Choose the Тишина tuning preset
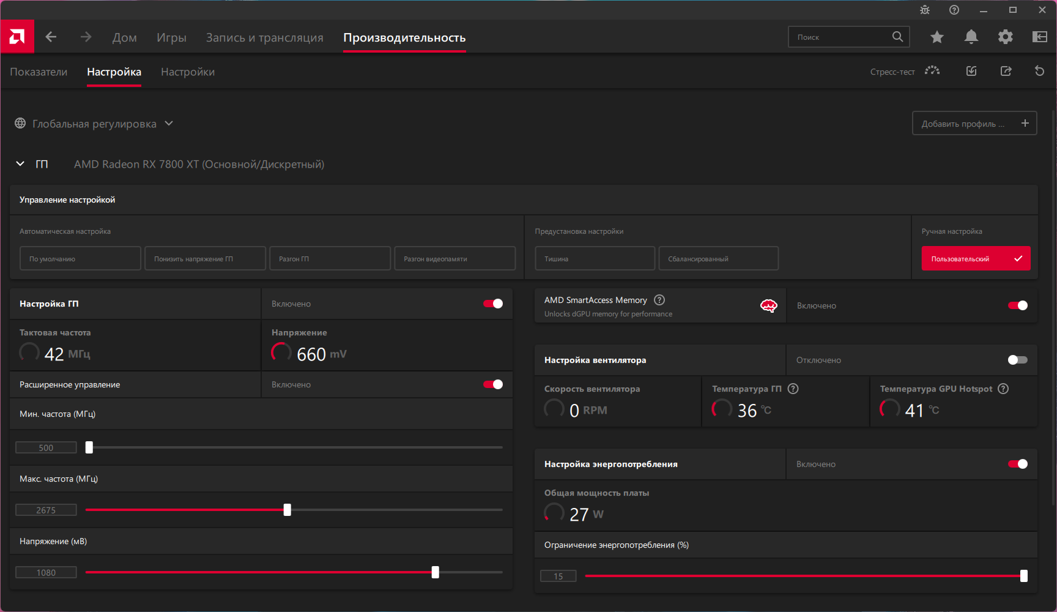Viewport: 1057px width, 612px height. (x=595, y=259)
